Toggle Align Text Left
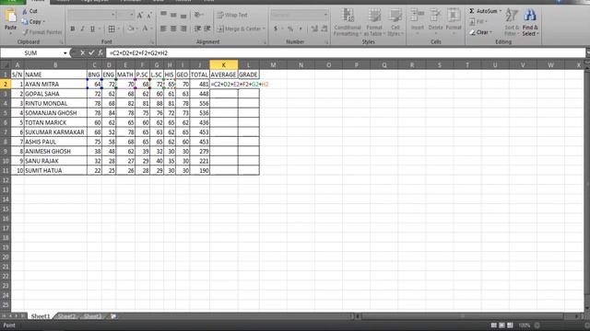590x331 pixels. (164, 29)
